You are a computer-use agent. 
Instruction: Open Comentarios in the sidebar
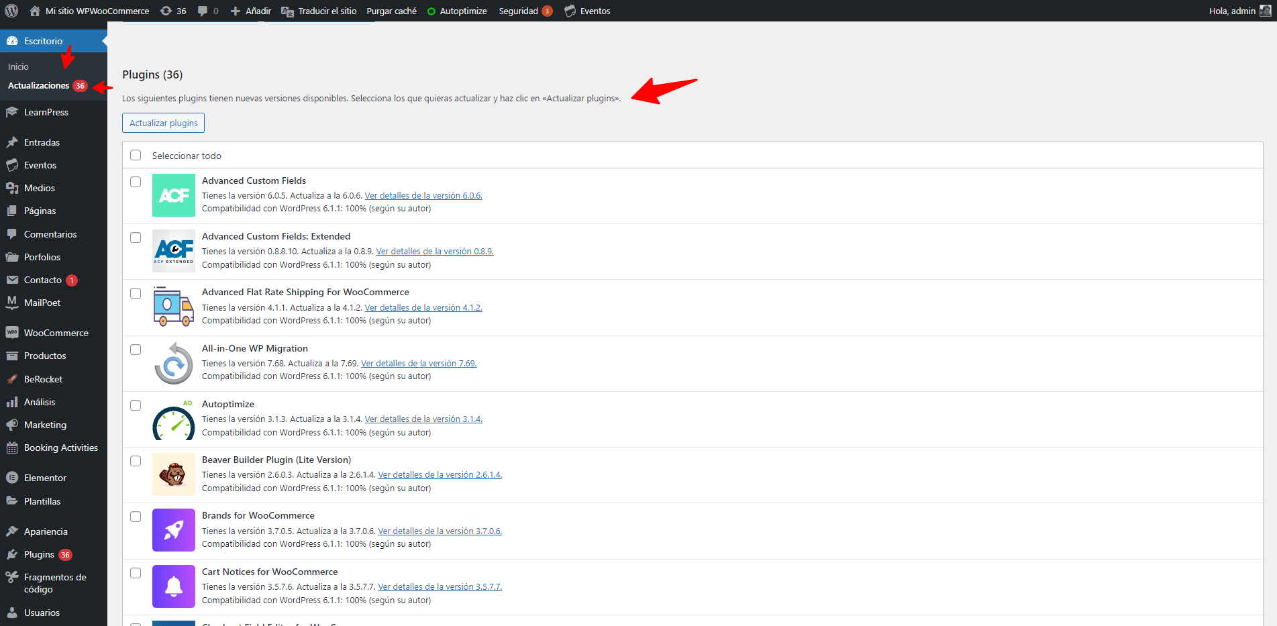(x=54, y=234)
